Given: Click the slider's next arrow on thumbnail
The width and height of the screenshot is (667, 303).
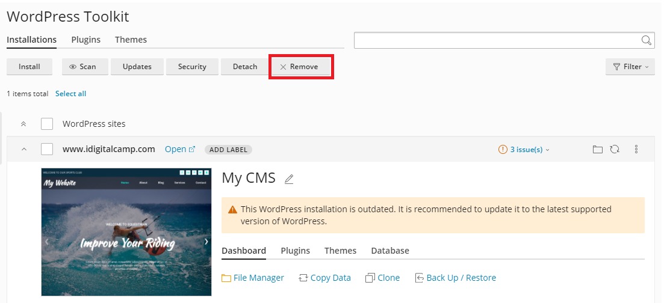Looking at the screenshot, I should (x=206, y=242).
